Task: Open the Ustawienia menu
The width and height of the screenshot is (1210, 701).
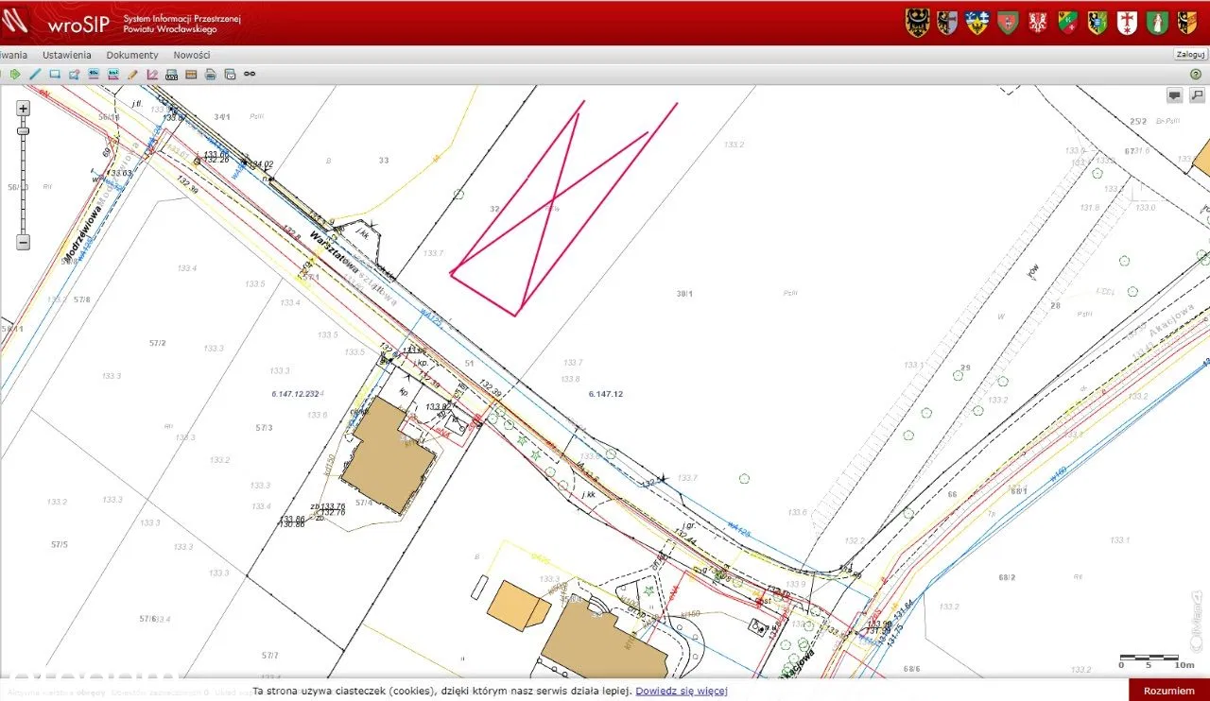Action: 67,55
